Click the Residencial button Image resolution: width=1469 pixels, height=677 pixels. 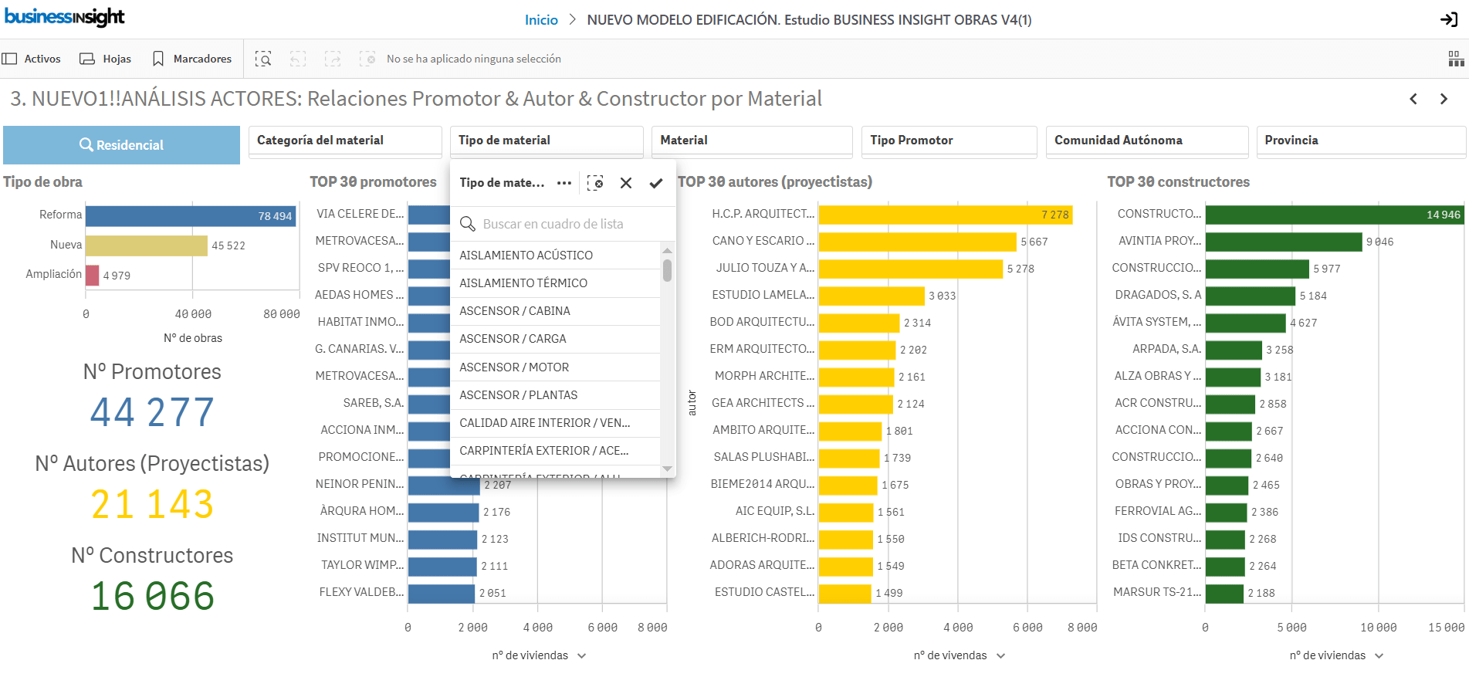(121, 145)
